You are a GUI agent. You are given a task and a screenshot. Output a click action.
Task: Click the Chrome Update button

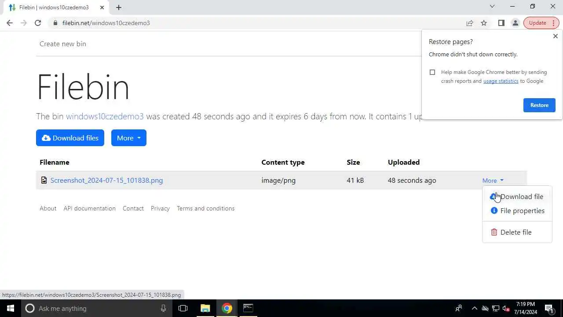coord(541,23)
